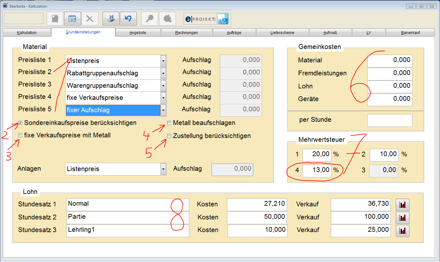The image size is (440, 262).
Task: Open the LV tab
Action: click(369, 33)
